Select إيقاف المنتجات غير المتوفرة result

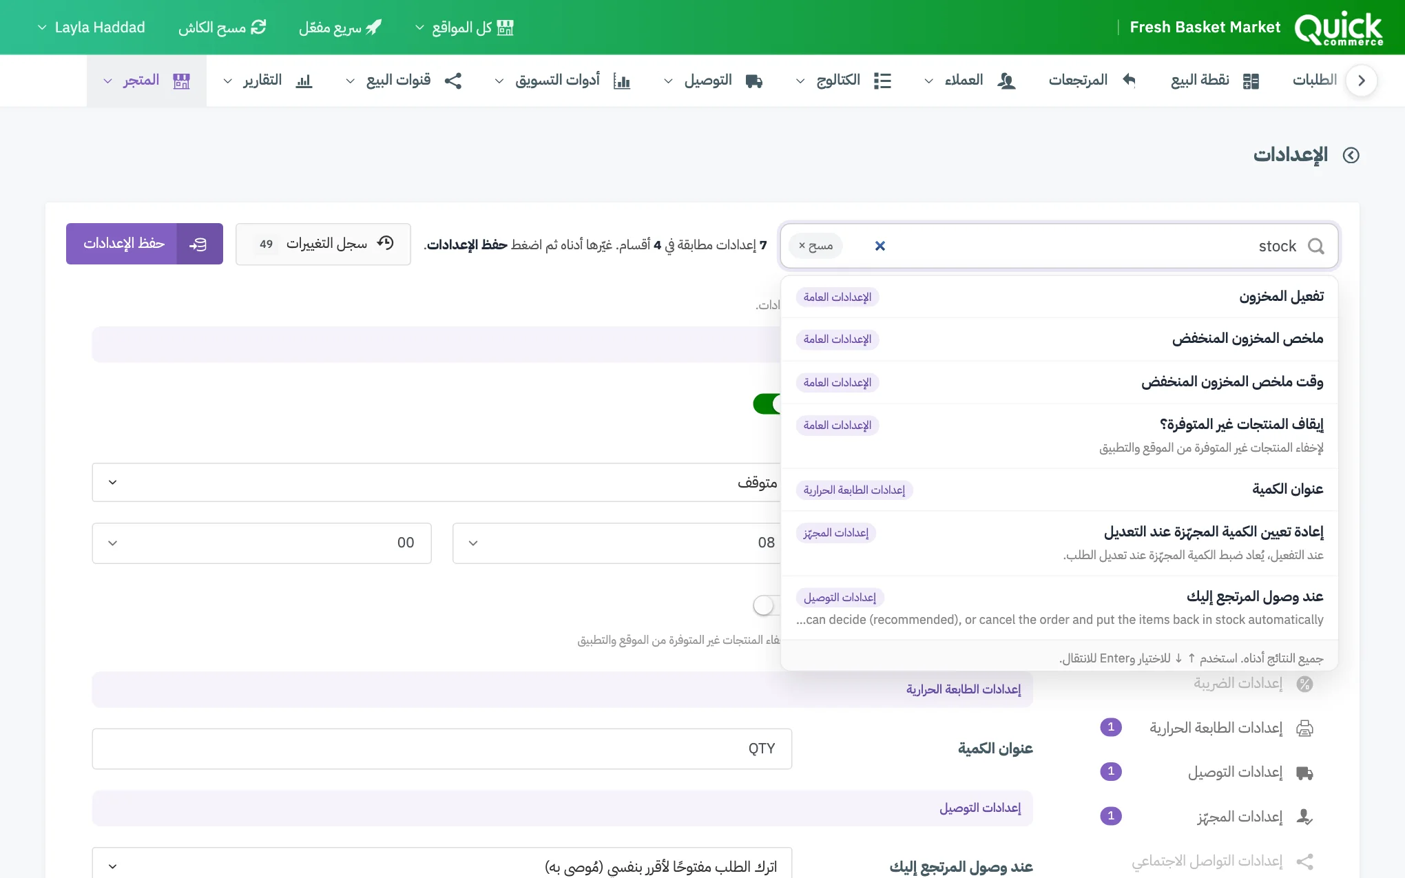point(1059,436)
